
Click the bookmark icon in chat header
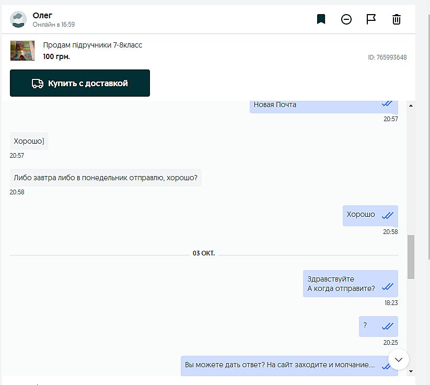(x=321, y=19)
